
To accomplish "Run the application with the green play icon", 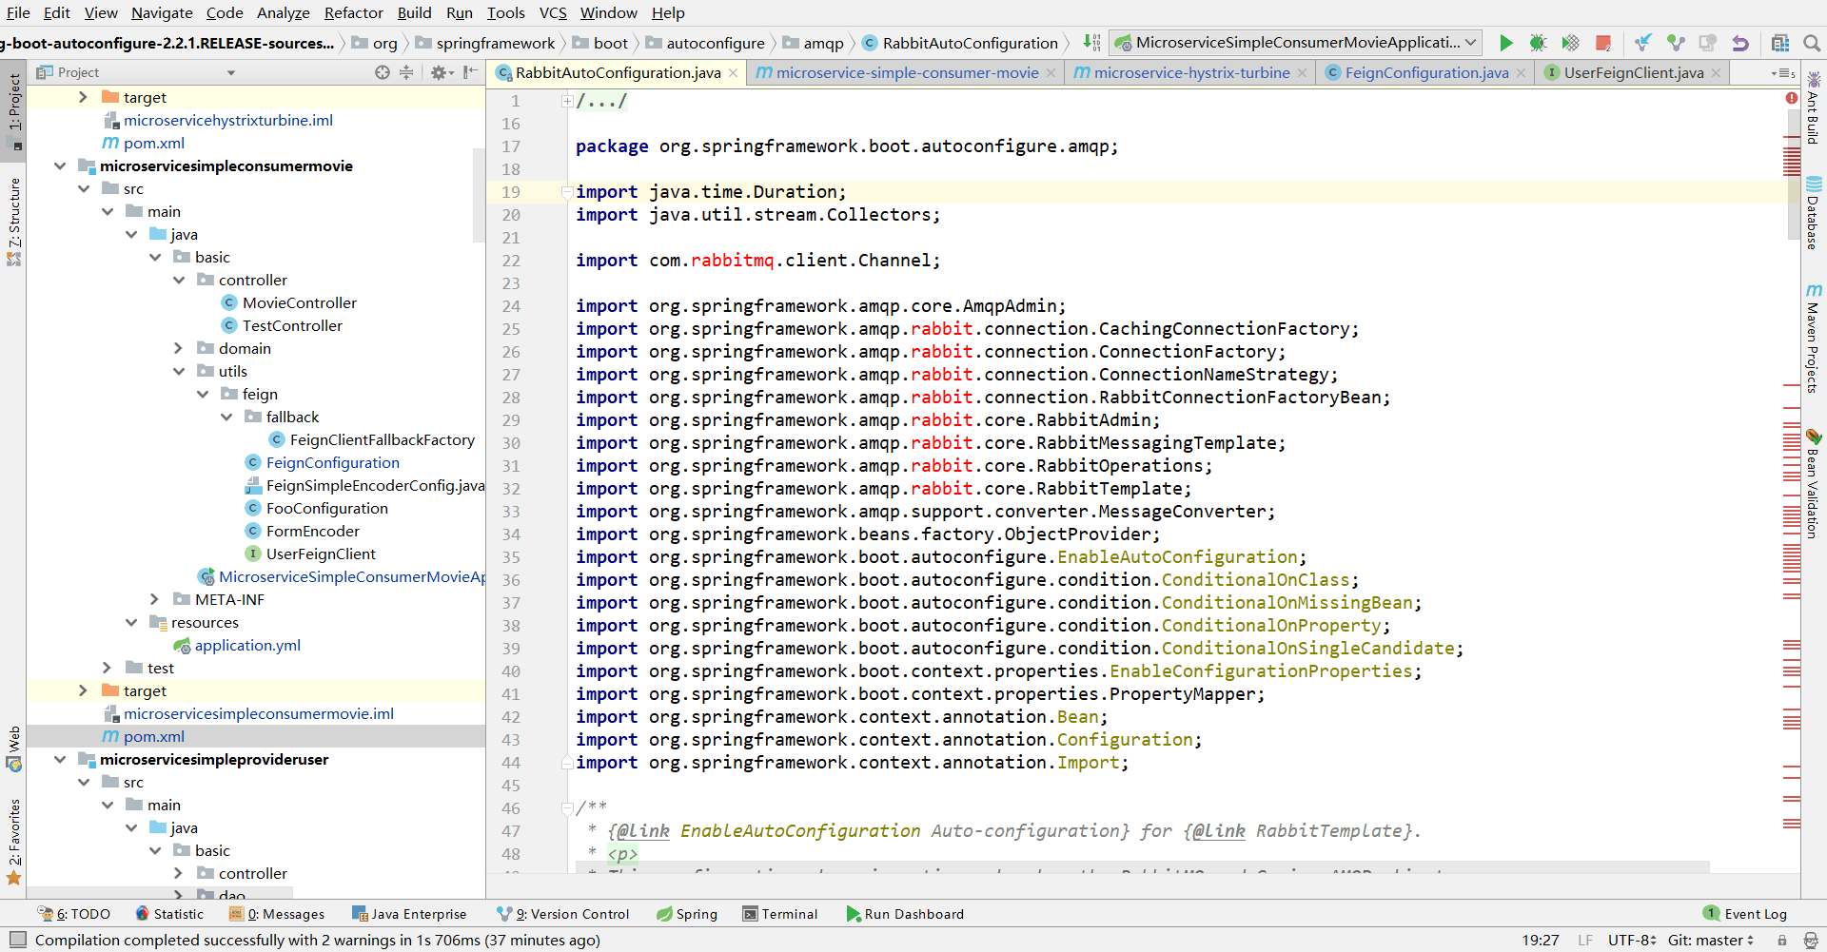I will click(x=1505, y=43).
